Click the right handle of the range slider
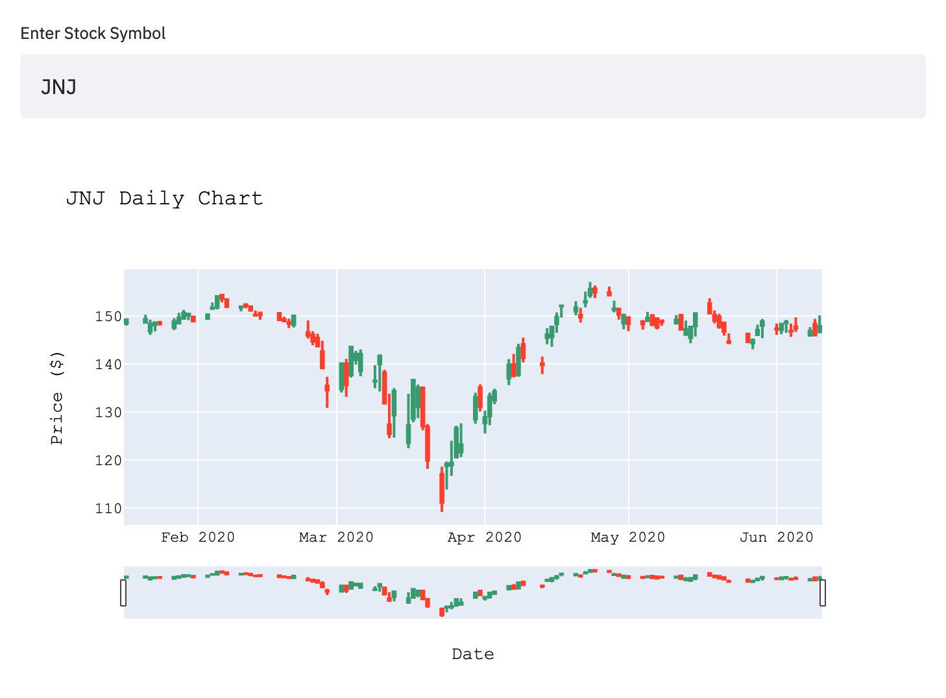The image size is (946, 698). (823, 593)
